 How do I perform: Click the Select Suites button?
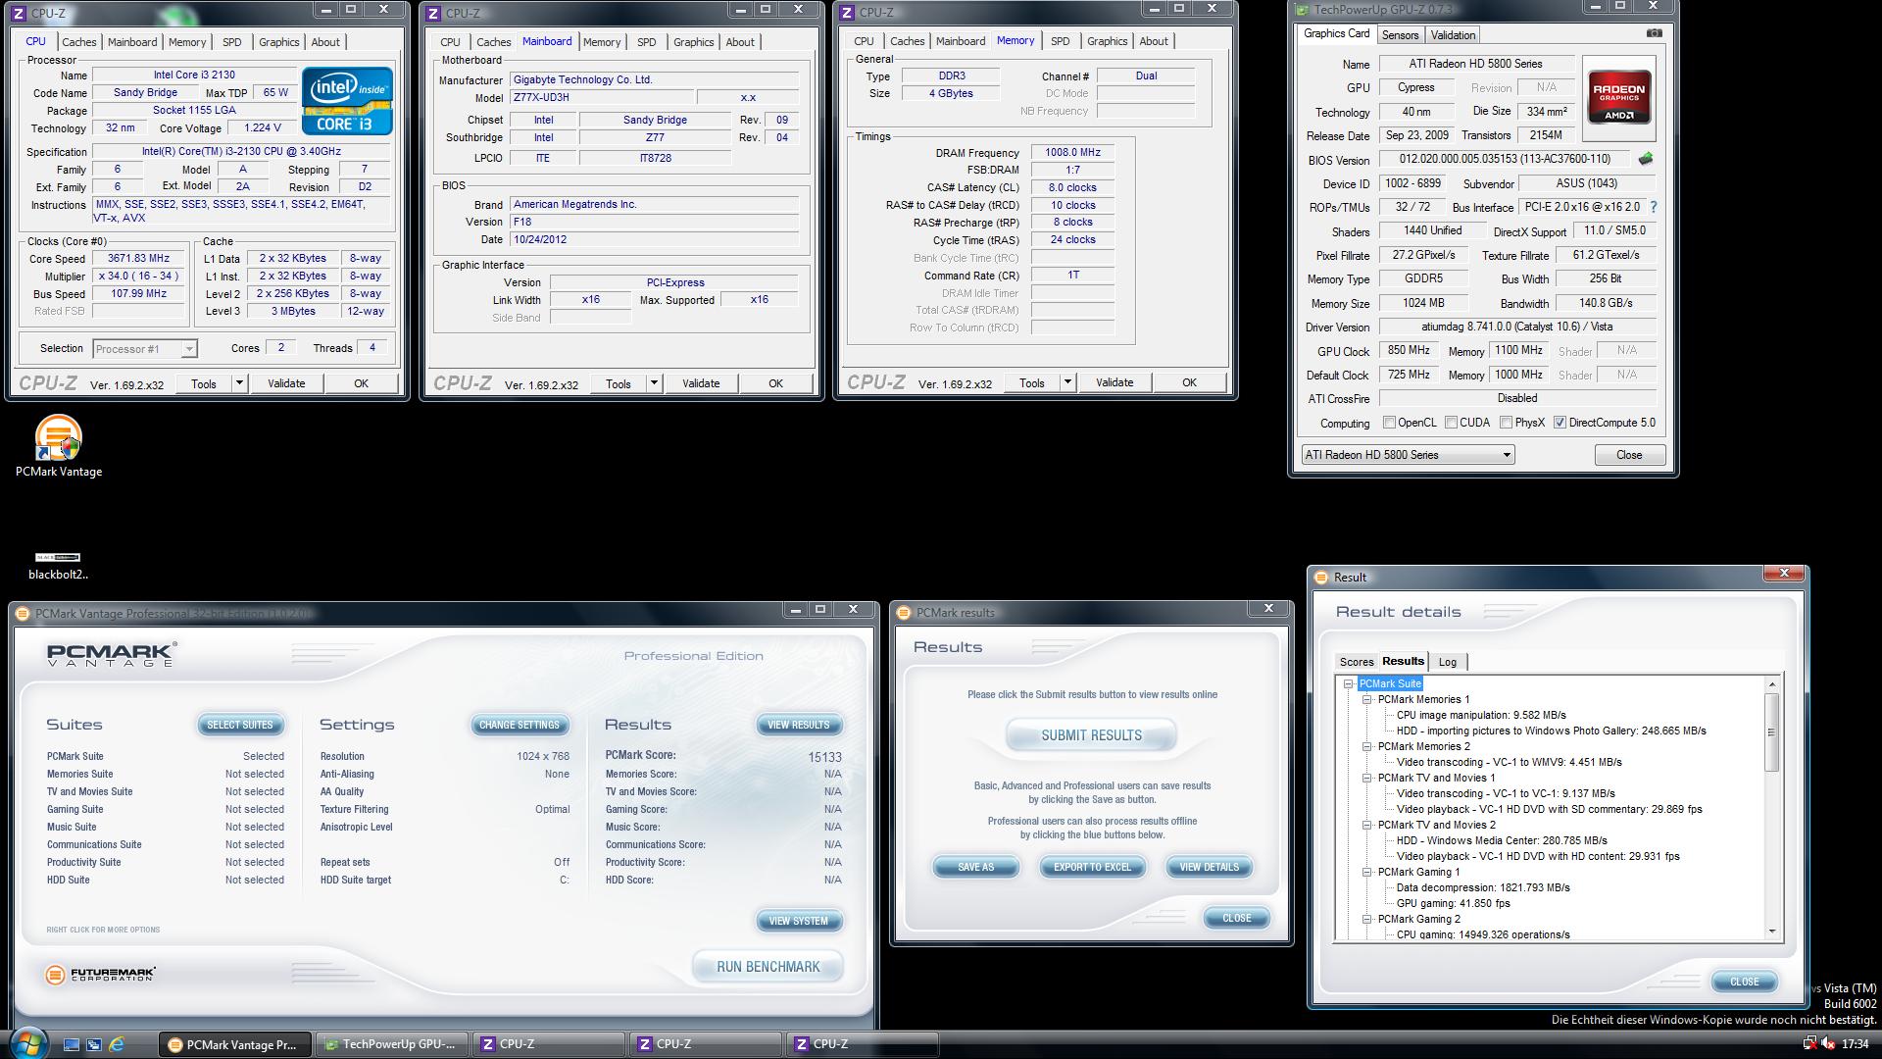pos(240,726)
